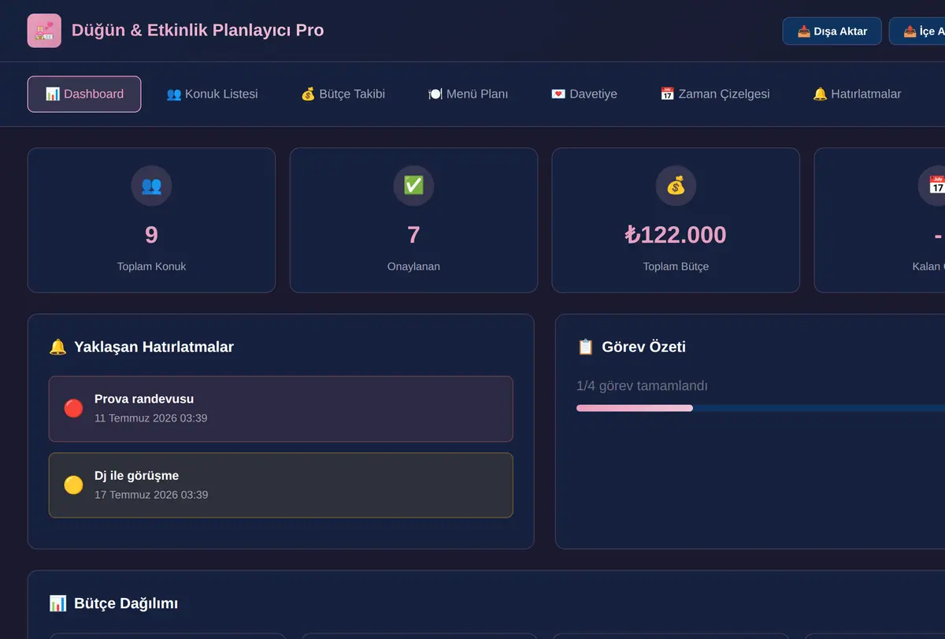Open the Bütçe Takibi tab
Image resolution: width=945 pixels, height=639 pixels.
click(x=343, y=94)
